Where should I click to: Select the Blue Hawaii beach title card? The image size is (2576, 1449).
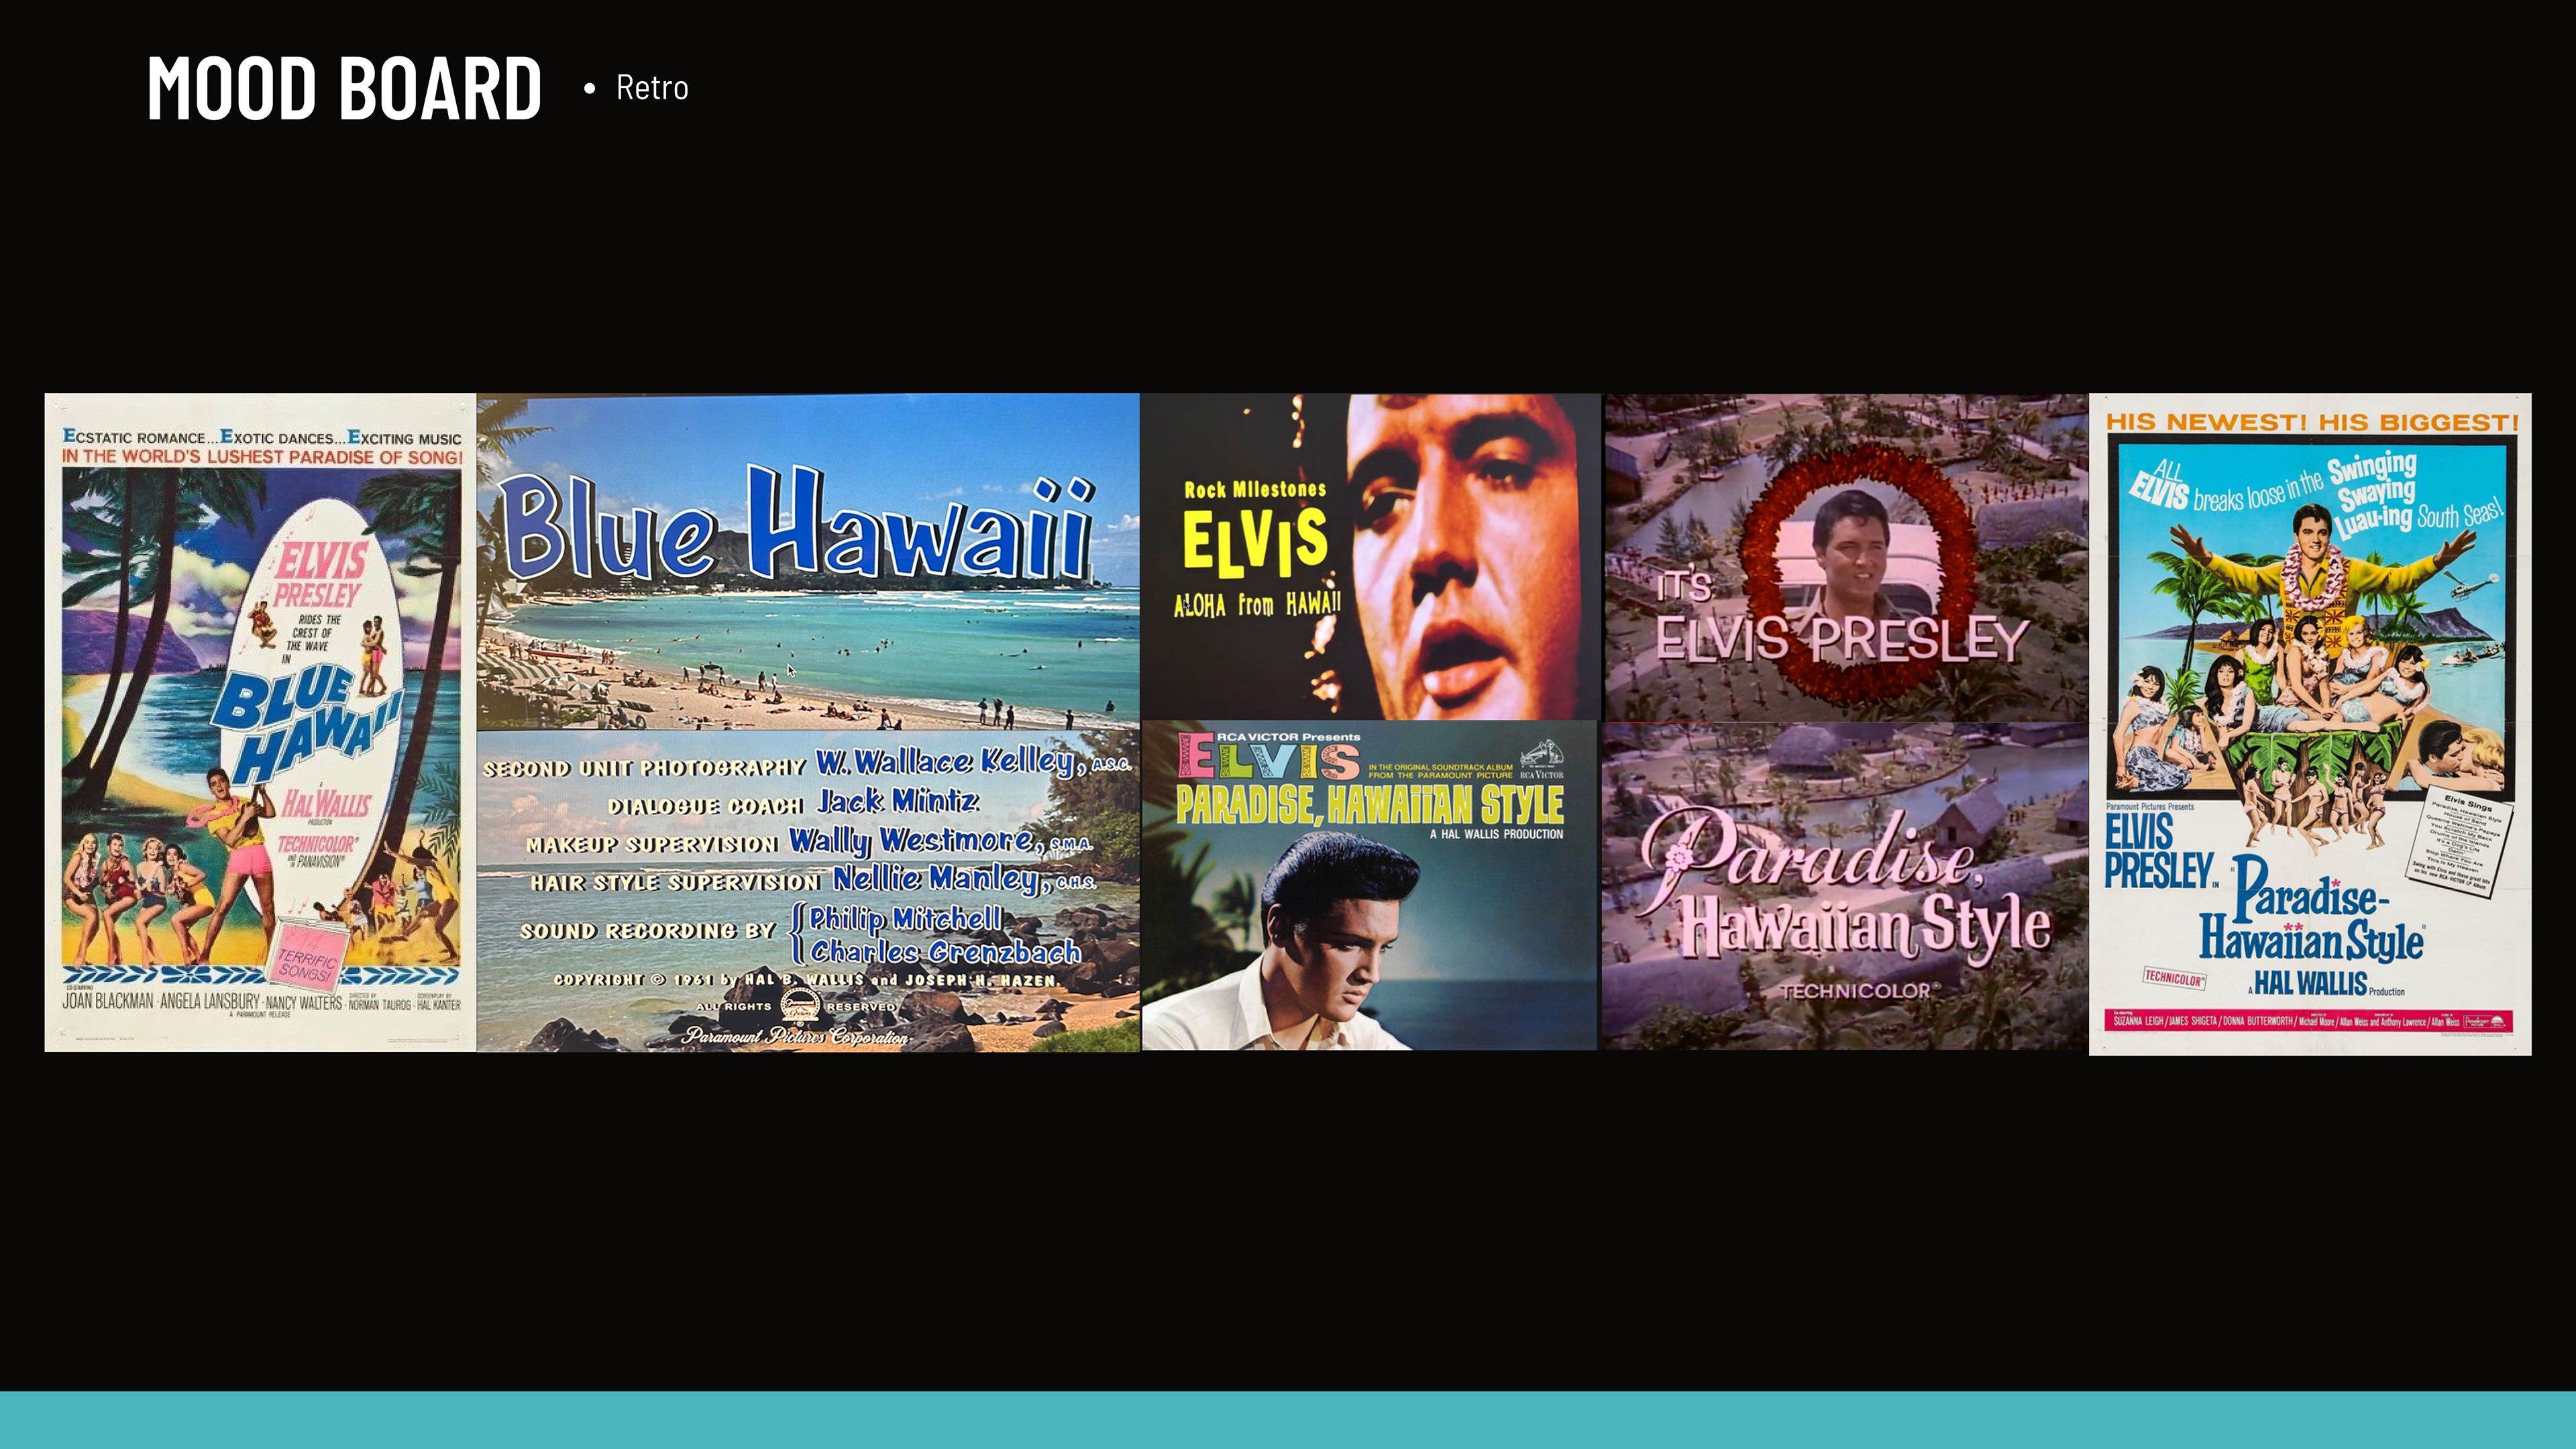[x=807, y=561]
